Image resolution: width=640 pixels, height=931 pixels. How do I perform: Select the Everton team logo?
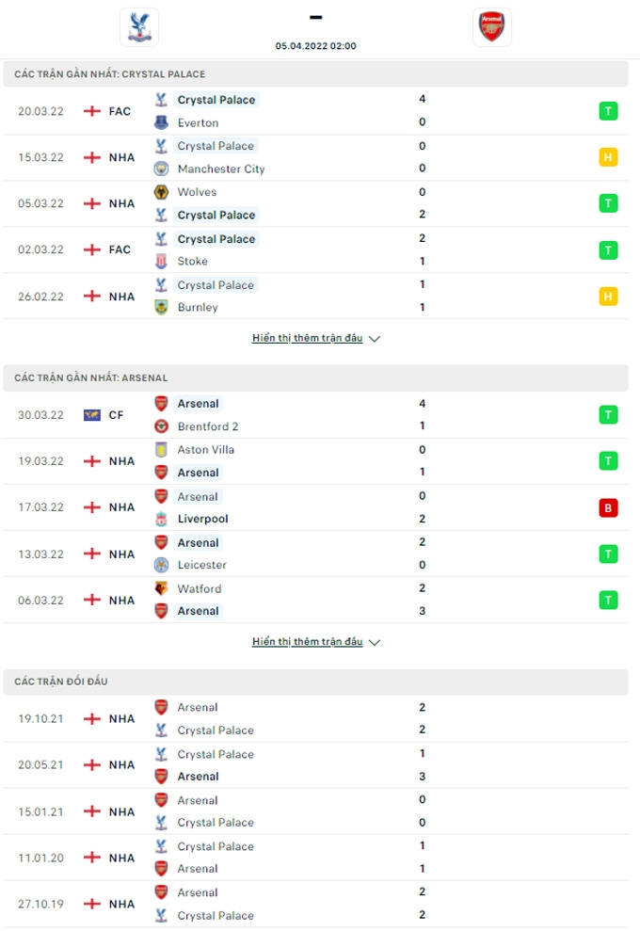click(160, 122)
